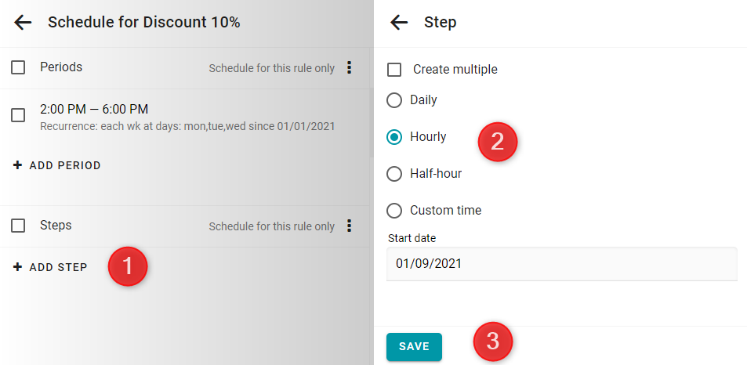Open the Periods three-dot options menu
The height and width of the screenshot is (365, 747).
pos(350,67)
